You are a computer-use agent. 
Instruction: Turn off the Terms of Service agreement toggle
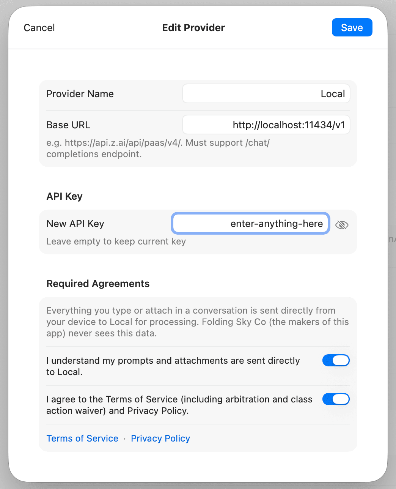click(x=336, y=399)
